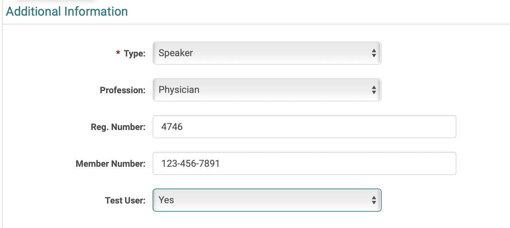Click the Additional Information section heading
510x228 pixels.
tap(67, 12)
